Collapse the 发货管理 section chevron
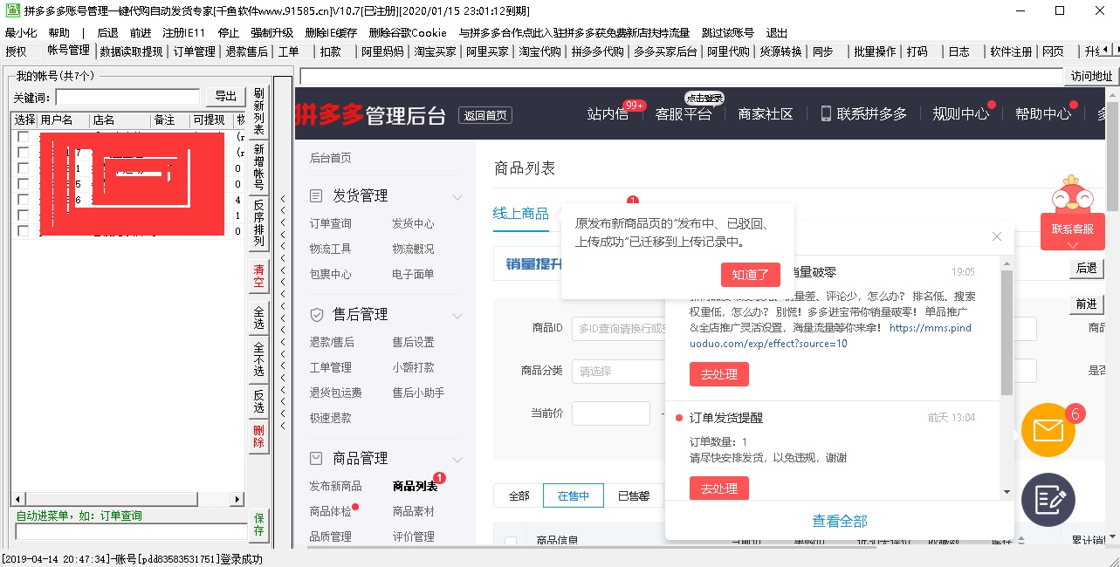Viewport: 1120px width, 567px height. 457,196
